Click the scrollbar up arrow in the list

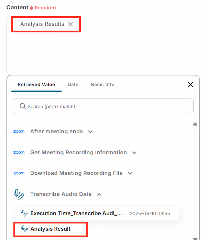(x=195, y=124)
